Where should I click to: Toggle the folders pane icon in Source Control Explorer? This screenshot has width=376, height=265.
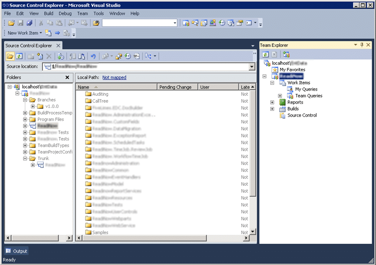[x=10, y=56]
